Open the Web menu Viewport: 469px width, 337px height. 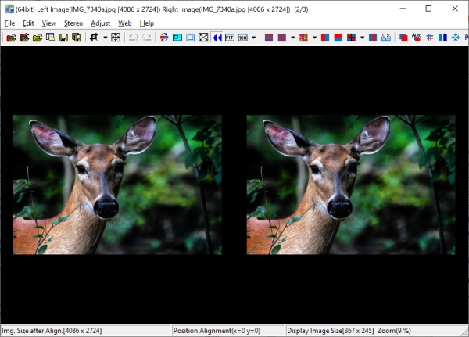tap(125, 23)
